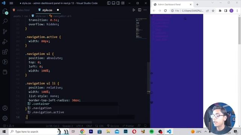Open Chrome three-dot menu
Viewport: 241px width, 135px height.
pyautogui.click(x=237, y=11)
